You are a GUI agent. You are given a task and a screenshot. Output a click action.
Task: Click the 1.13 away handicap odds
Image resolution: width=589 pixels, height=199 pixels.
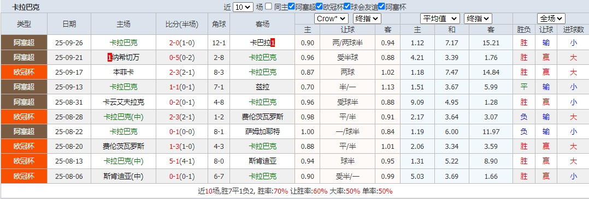(x=388, y=87)
